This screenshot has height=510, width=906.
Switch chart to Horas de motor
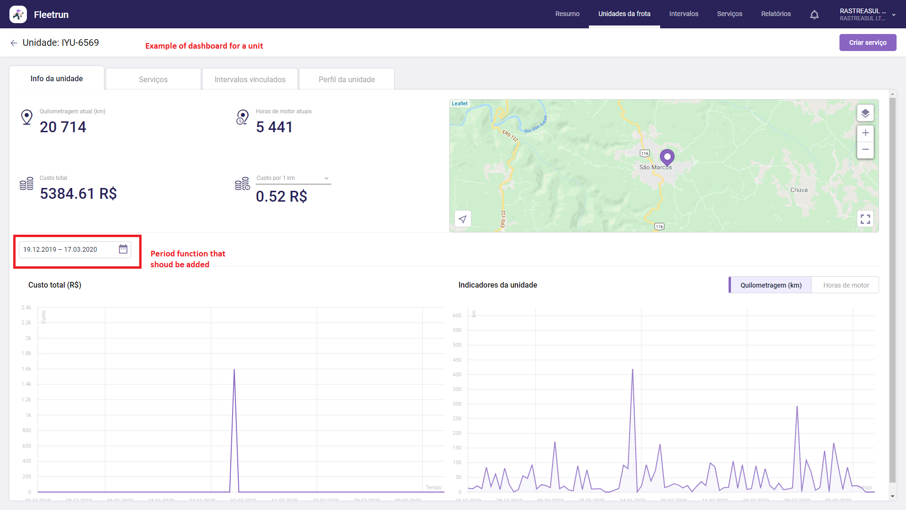(x=846, y=285)
